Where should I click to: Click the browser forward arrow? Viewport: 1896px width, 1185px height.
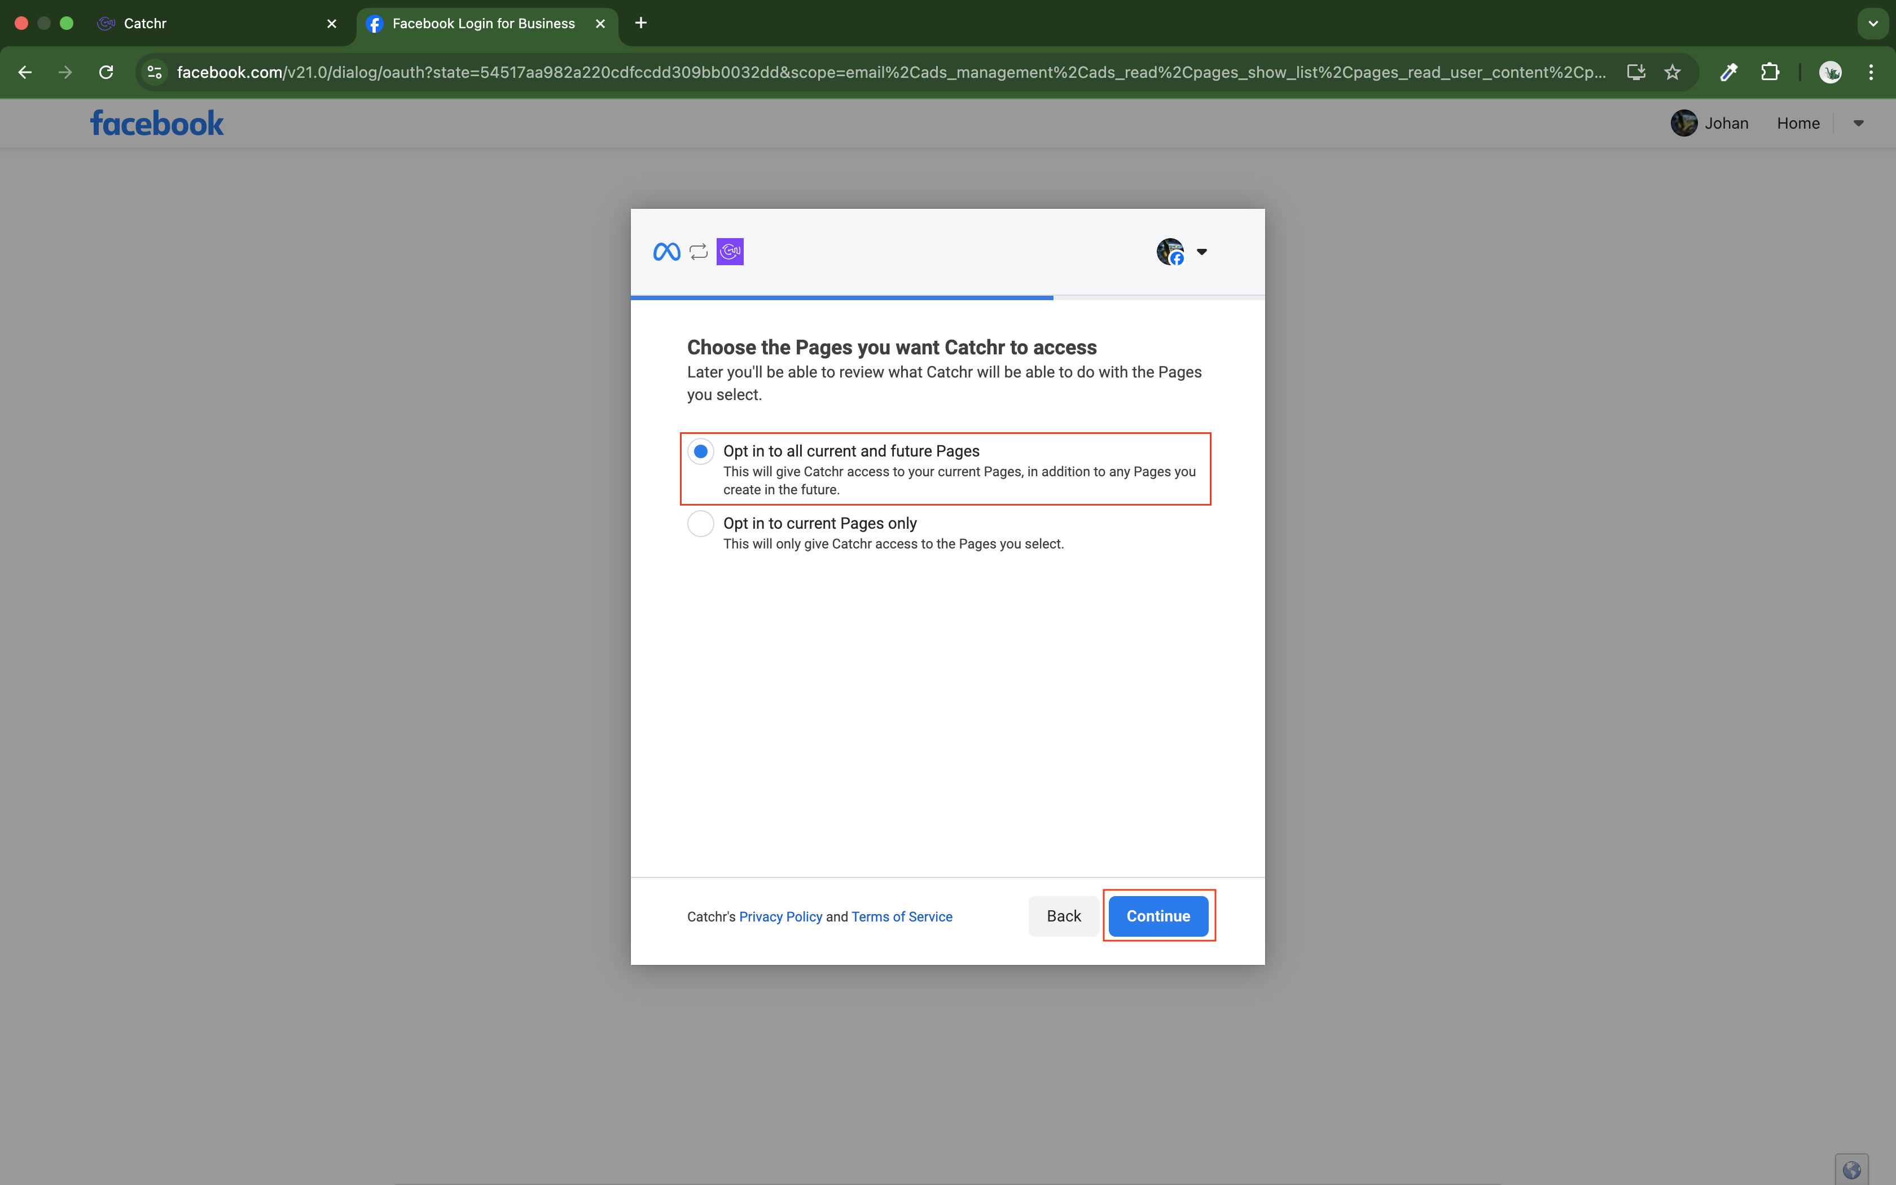[x=66, y=72]
